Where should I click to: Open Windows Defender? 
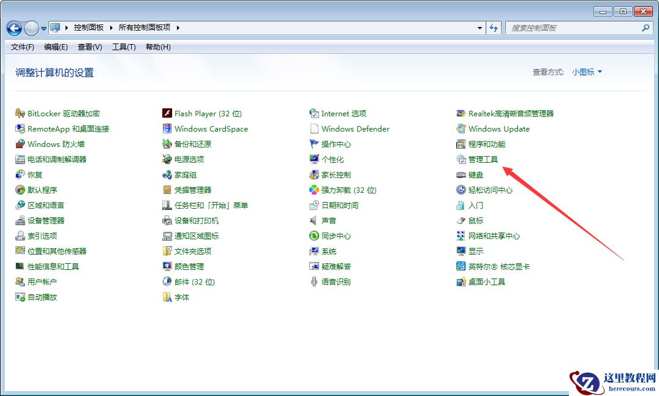pyautogui.click(x=355, y=129)
